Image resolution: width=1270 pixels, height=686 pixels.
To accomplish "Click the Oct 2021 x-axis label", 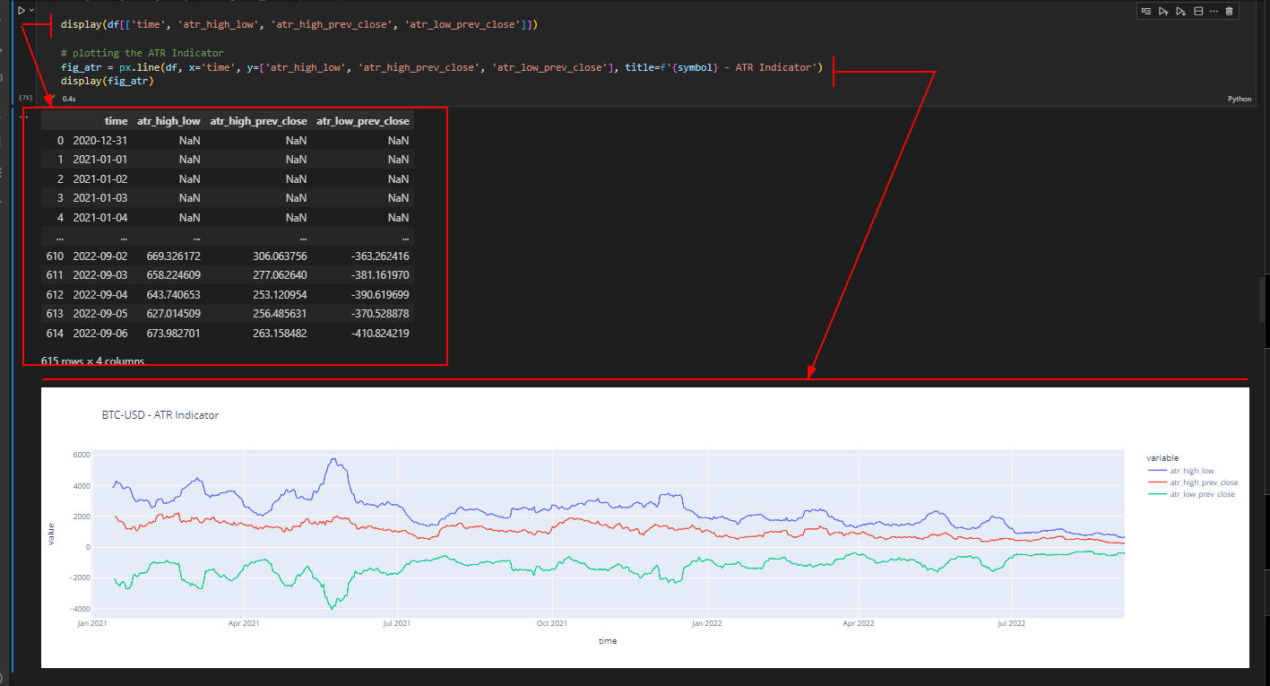I will click(x=552, y=622).
